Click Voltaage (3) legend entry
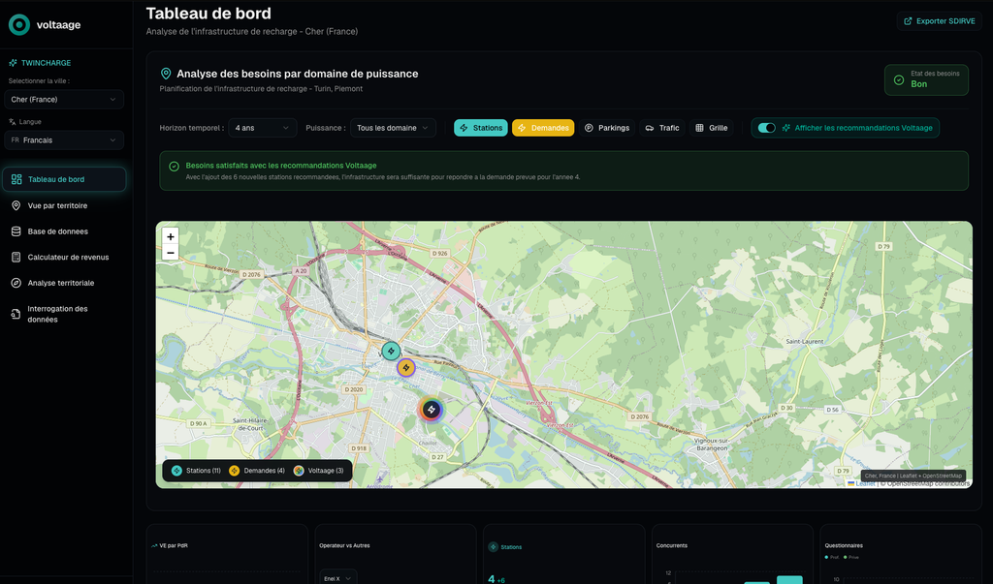 [318, 471]
